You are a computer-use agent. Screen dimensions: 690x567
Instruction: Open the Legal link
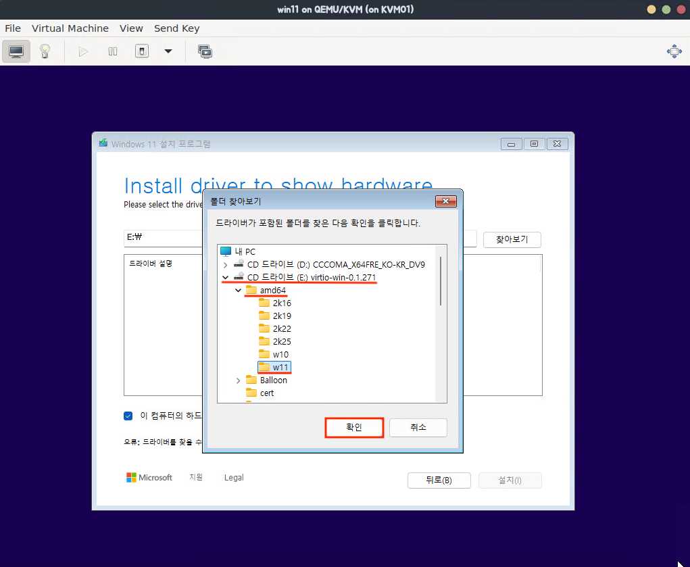tap(234, 478)
